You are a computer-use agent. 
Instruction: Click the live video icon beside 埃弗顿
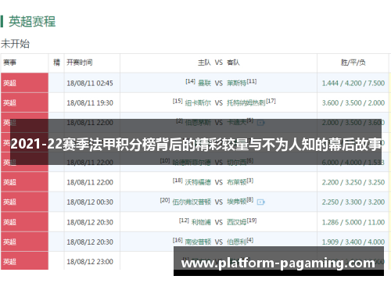point(260,202)
